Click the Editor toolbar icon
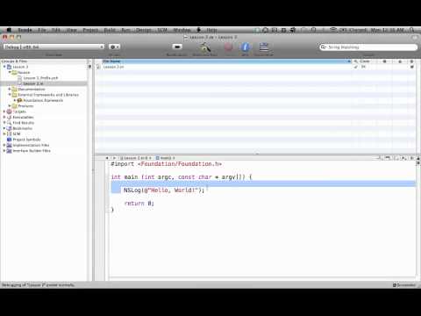 click(264, 47)
